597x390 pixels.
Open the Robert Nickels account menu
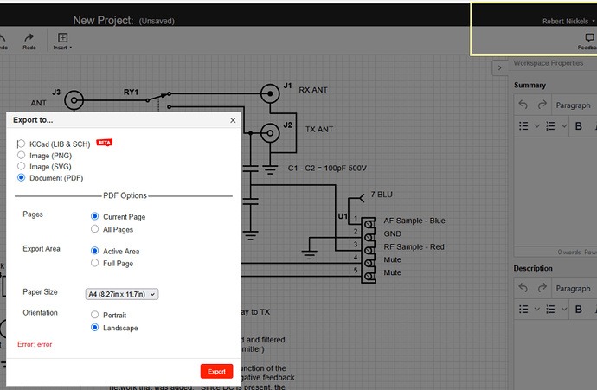(568, 22)
